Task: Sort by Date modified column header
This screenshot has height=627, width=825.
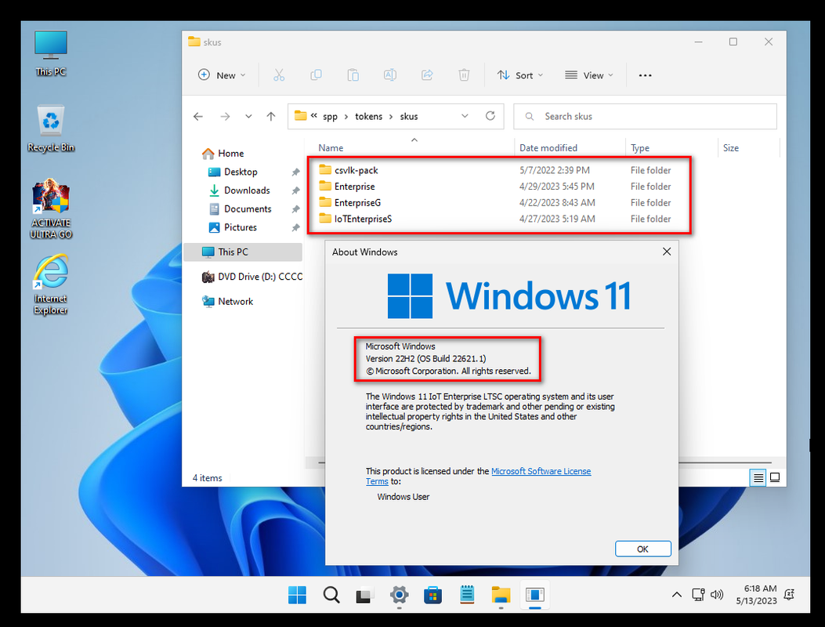Action: [x=548, y=148]
